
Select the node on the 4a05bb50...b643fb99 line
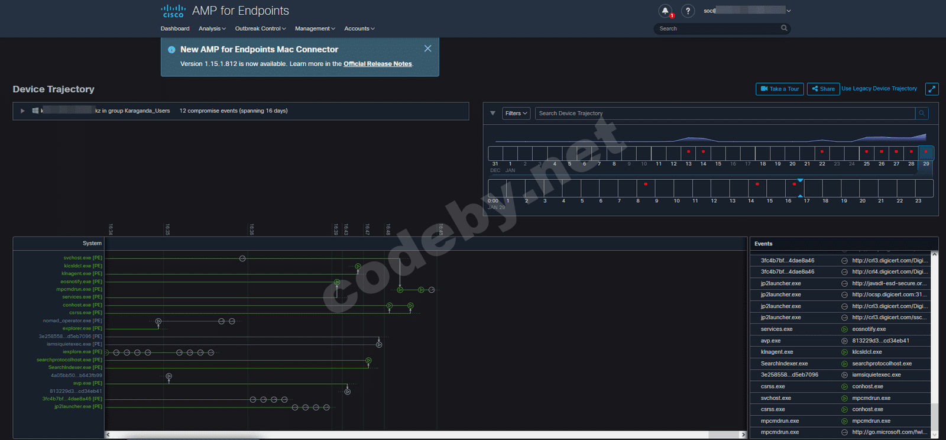169,376
